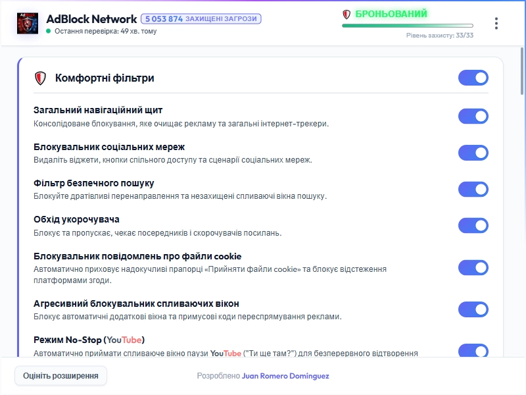Click description starting Блокуйте дратівливі перенаправлення

click(180, 196)
